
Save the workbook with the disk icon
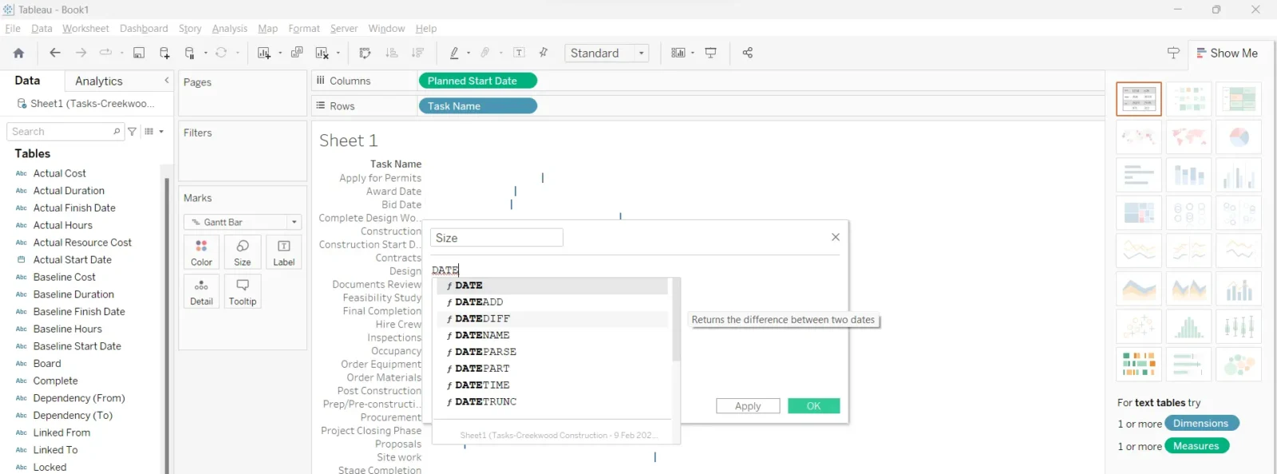139,53
